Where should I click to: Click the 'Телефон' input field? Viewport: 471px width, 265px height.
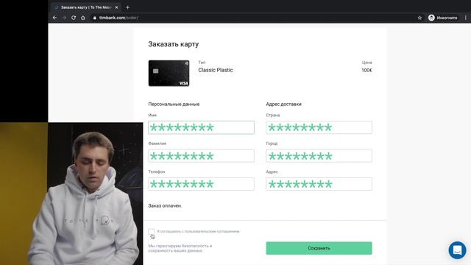pos(201,184)
